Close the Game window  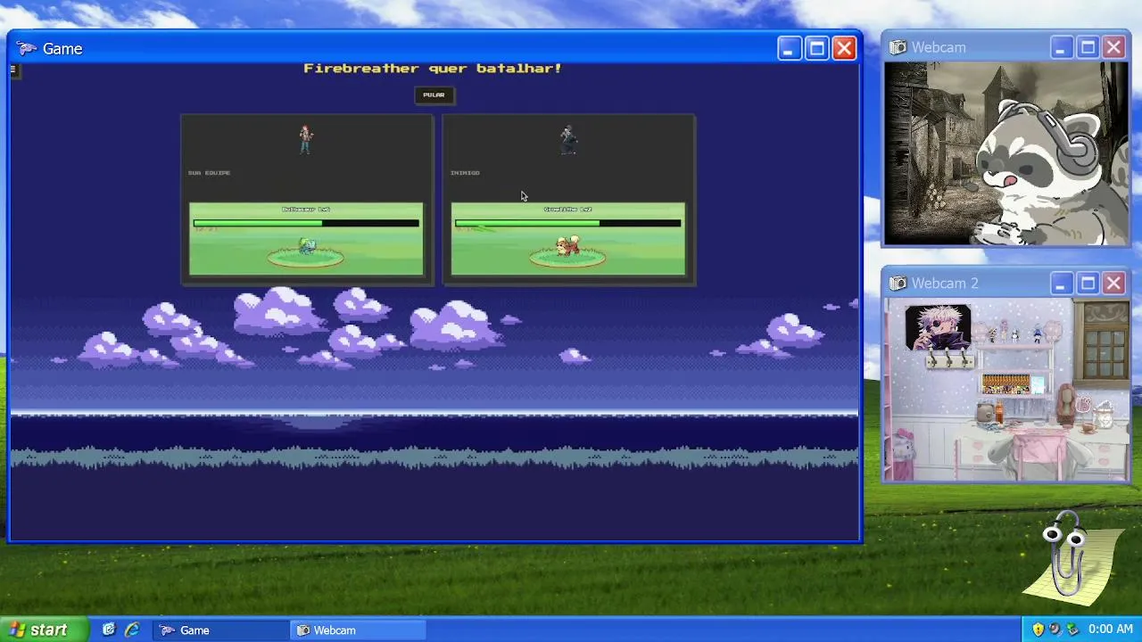coord(844,48)
